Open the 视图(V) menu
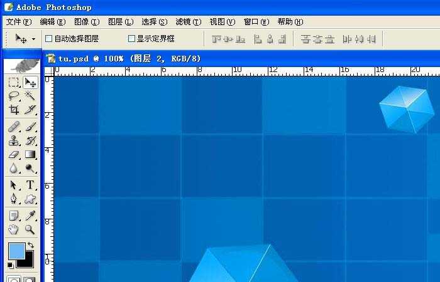 [x=223, y=22]
